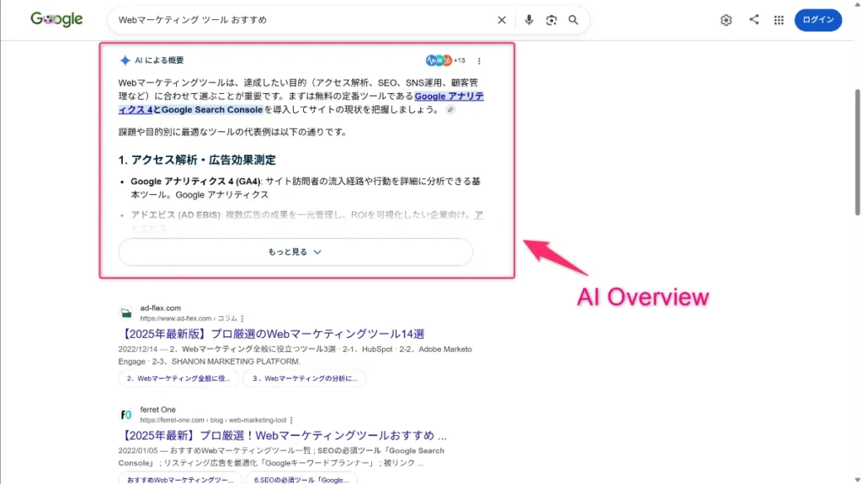862x484 pixels.
Task: Click chip 6.SEOの必須ツール「Google...
Action: pos(301,479)
